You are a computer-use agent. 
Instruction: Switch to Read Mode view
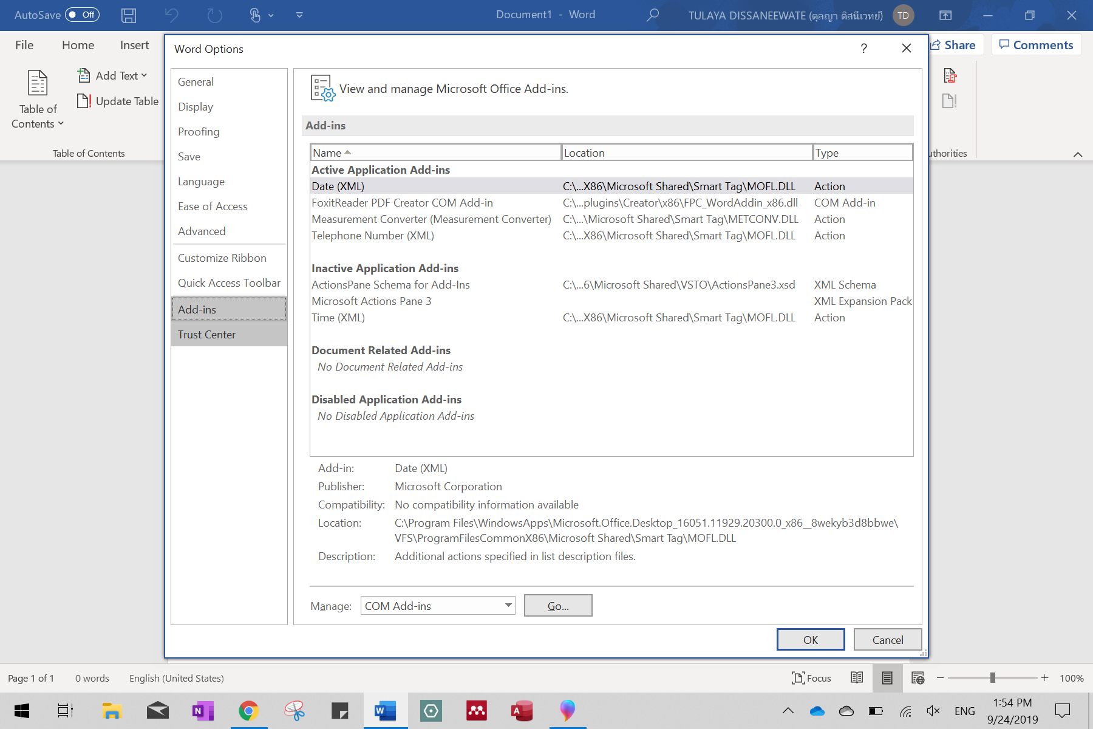[x=857, y=678]
